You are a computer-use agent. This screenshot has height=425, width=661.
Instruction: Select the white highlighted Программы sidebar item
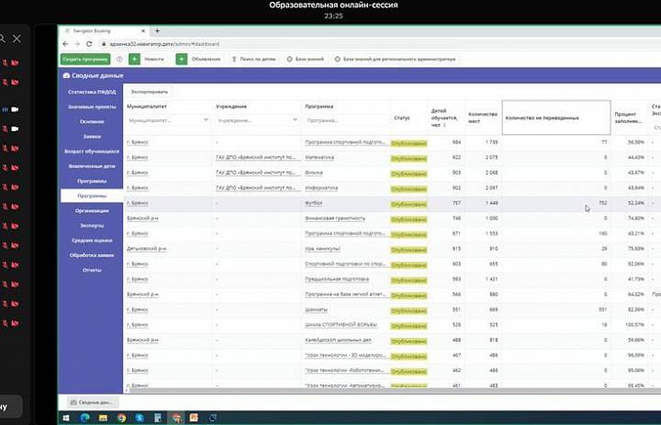click(92, 196)
